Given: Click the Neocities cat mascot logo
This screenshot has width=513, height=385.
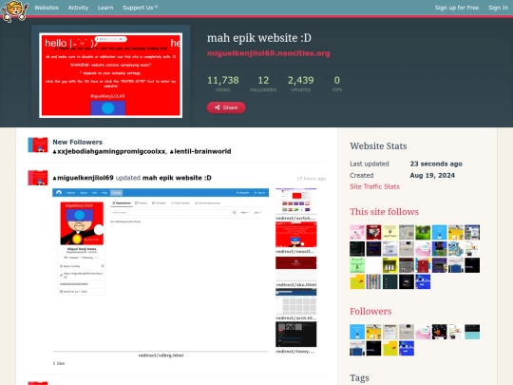Looking at the screenshot, I should click(x=14, y=10).
